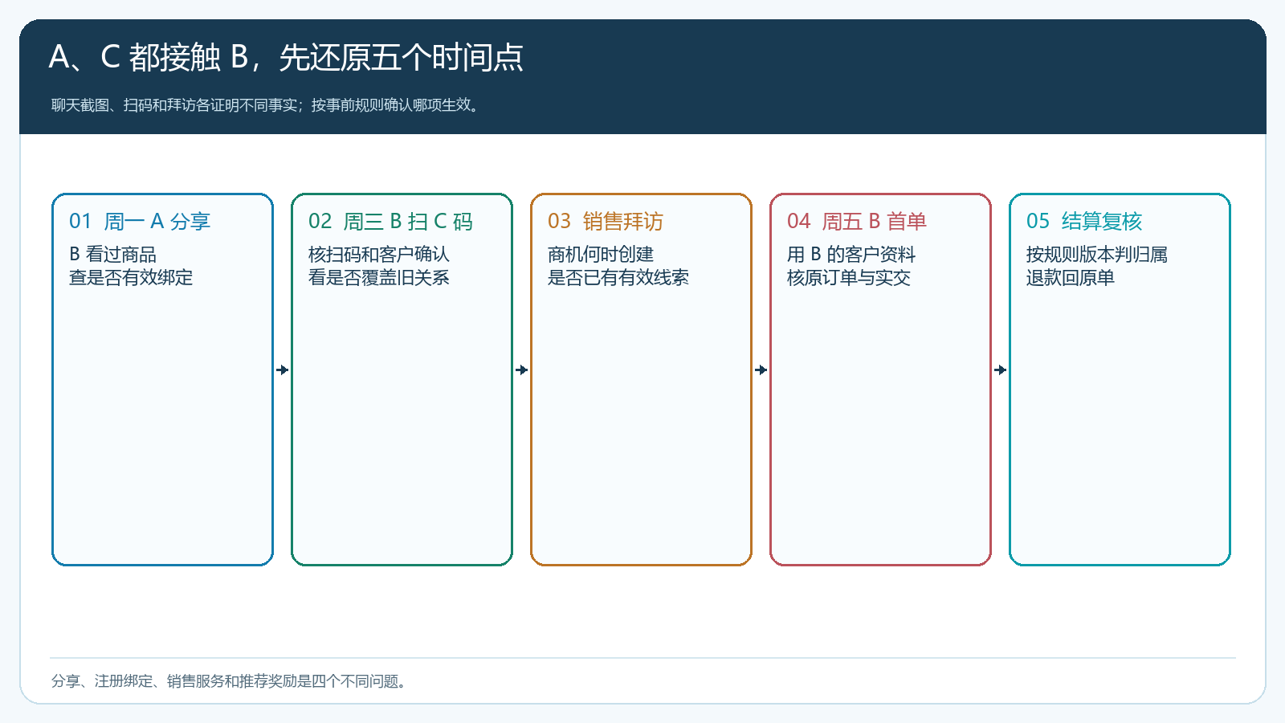The width and height of the screenshot is (1285, 723).
Task: Click the line "核原订单与实交"
Action: pos(848,278)
